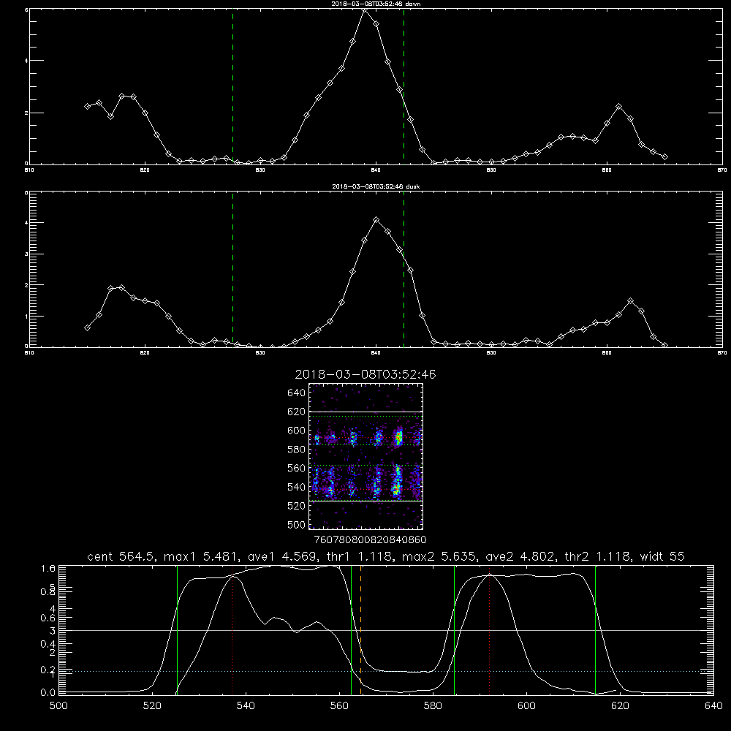Screen dimensions: 731x731
Task: Click the 620 label on spectrogram y-axis
Action: click(x=297, y=412)
